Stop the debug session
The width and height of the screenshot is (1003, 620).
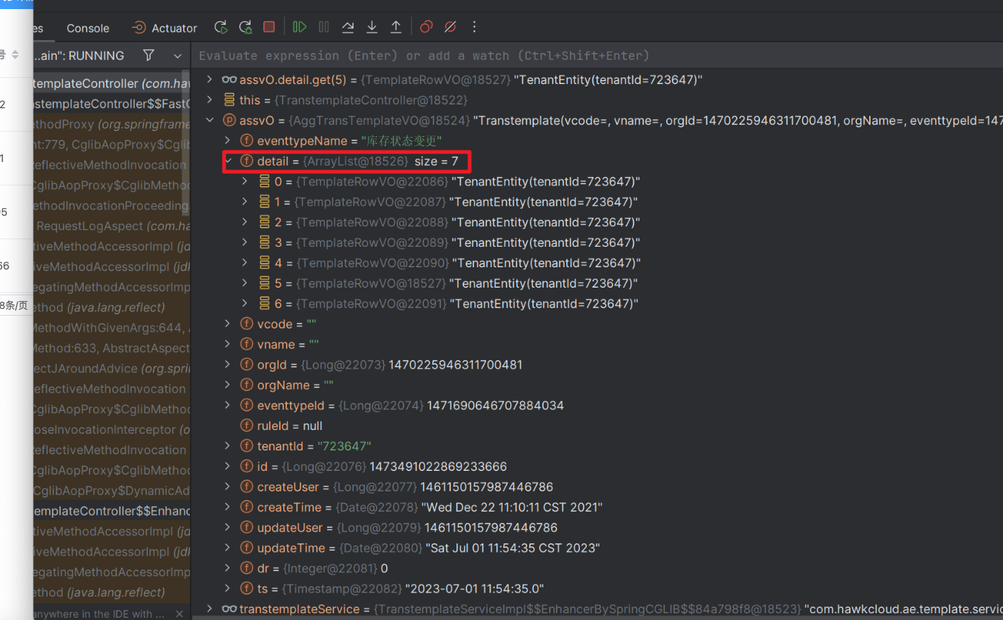(x=269, y=27)
